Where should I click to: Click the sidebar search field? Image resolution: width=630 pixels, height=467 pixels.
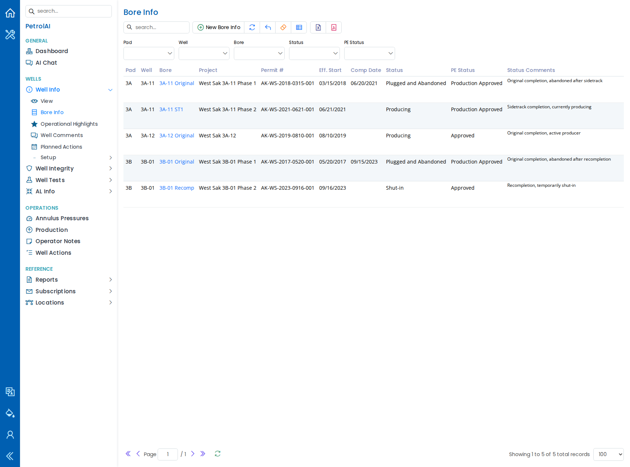(x=69, y=11)
